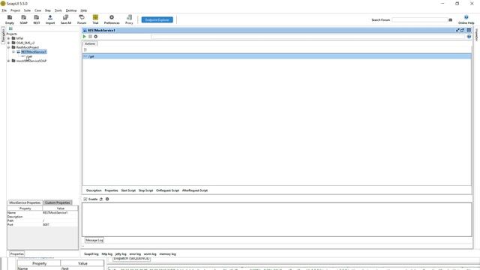Expand the mockSMSServiceSOAP project node

(x=8, y=61)
